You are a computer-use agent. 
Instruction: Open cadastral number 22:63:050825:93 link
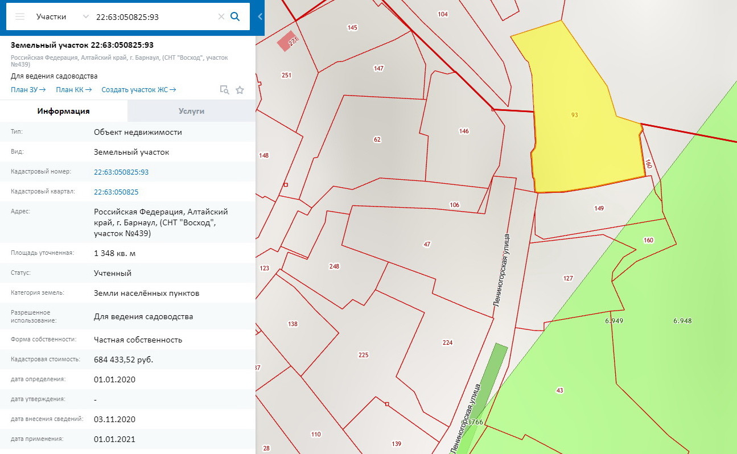pyautogui.click(x=121, y=172)
